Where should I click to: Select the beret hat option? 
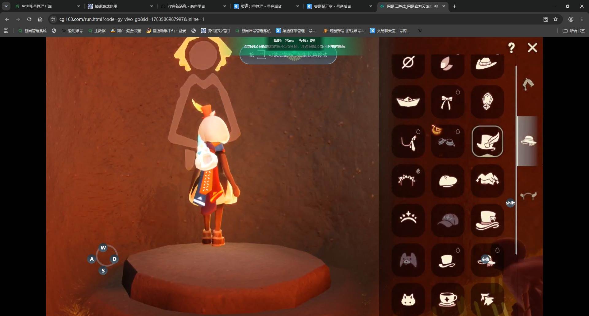[447, 181]
